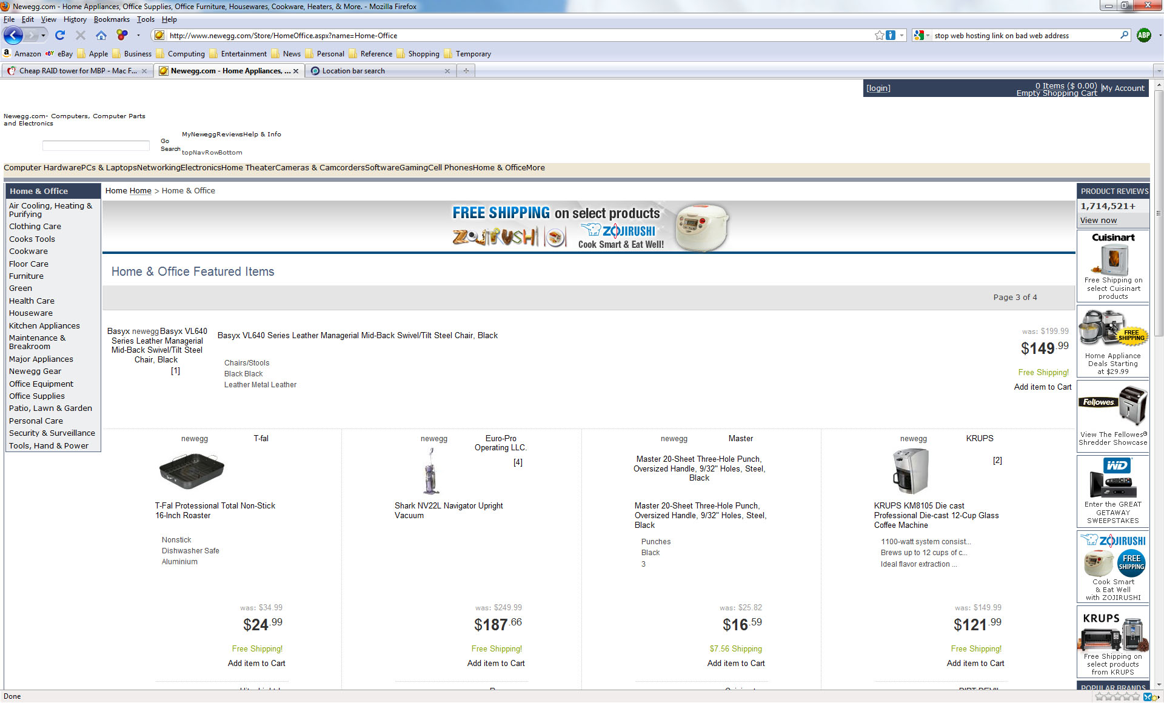Close the Location bar search tab

447,71
